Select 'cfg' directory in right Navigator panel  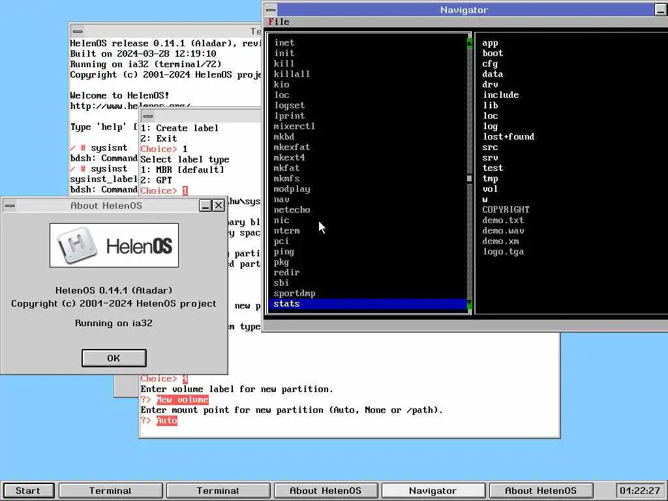[491, 63]
